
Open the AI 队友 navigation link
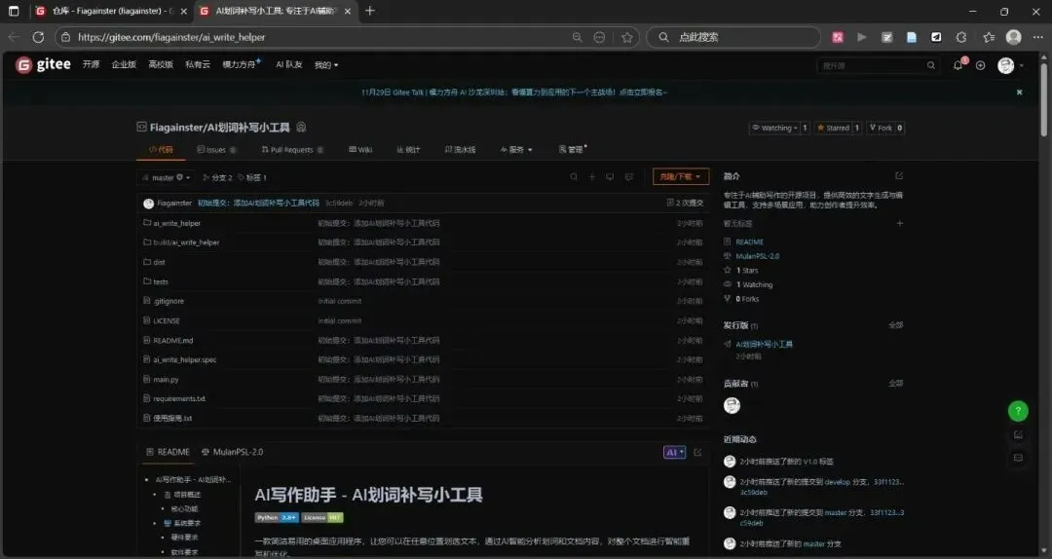pyautogui.click(x=289, y=64)
